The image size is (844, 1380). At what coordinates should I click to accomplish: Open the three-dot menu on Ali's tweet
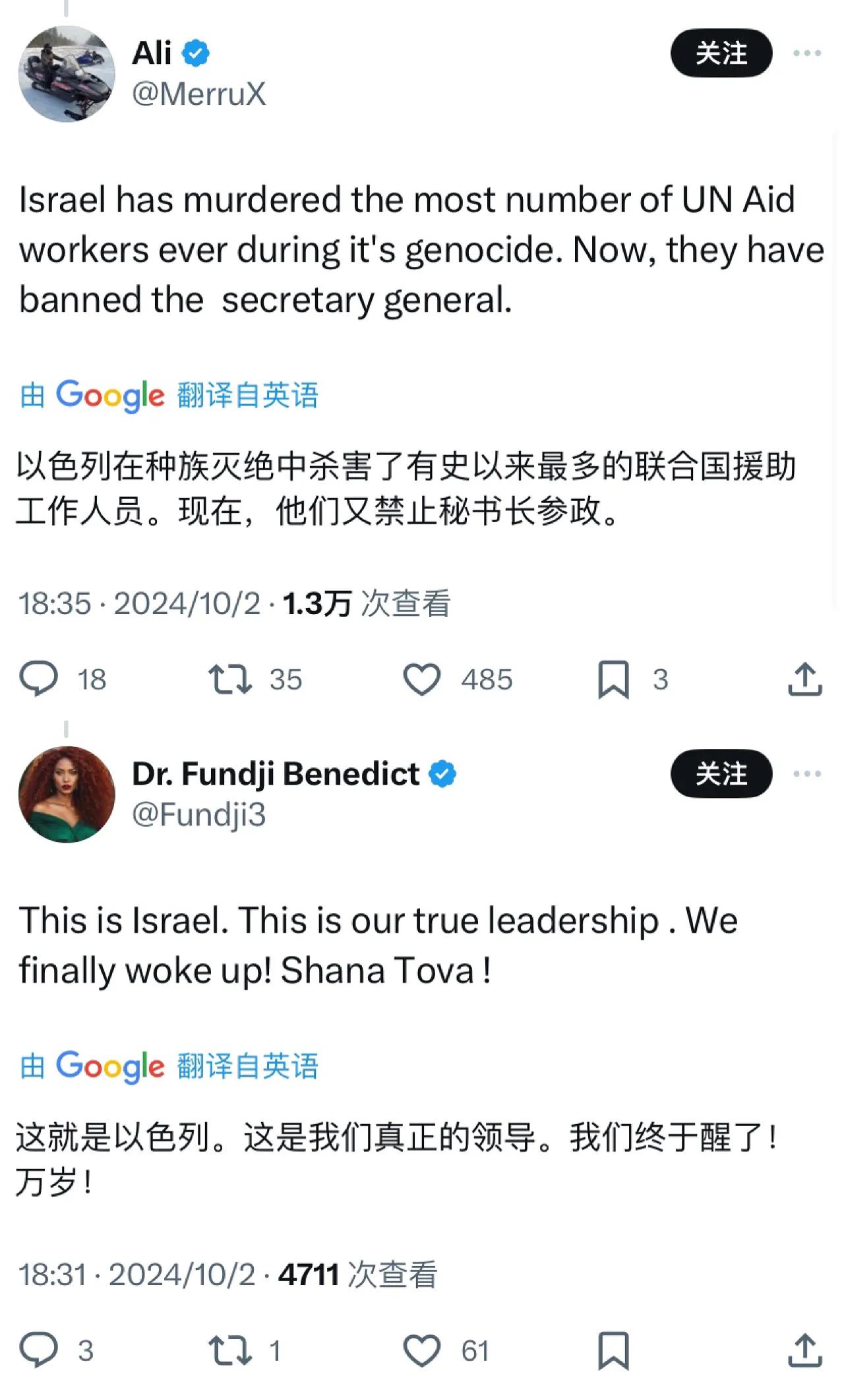807,53
